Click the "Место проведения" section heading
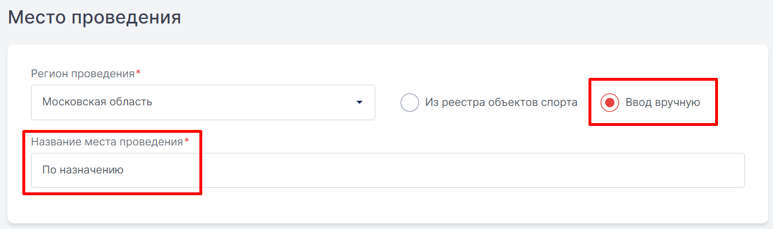773x229 pixels. pyautogui.click(x=95, y=17)
